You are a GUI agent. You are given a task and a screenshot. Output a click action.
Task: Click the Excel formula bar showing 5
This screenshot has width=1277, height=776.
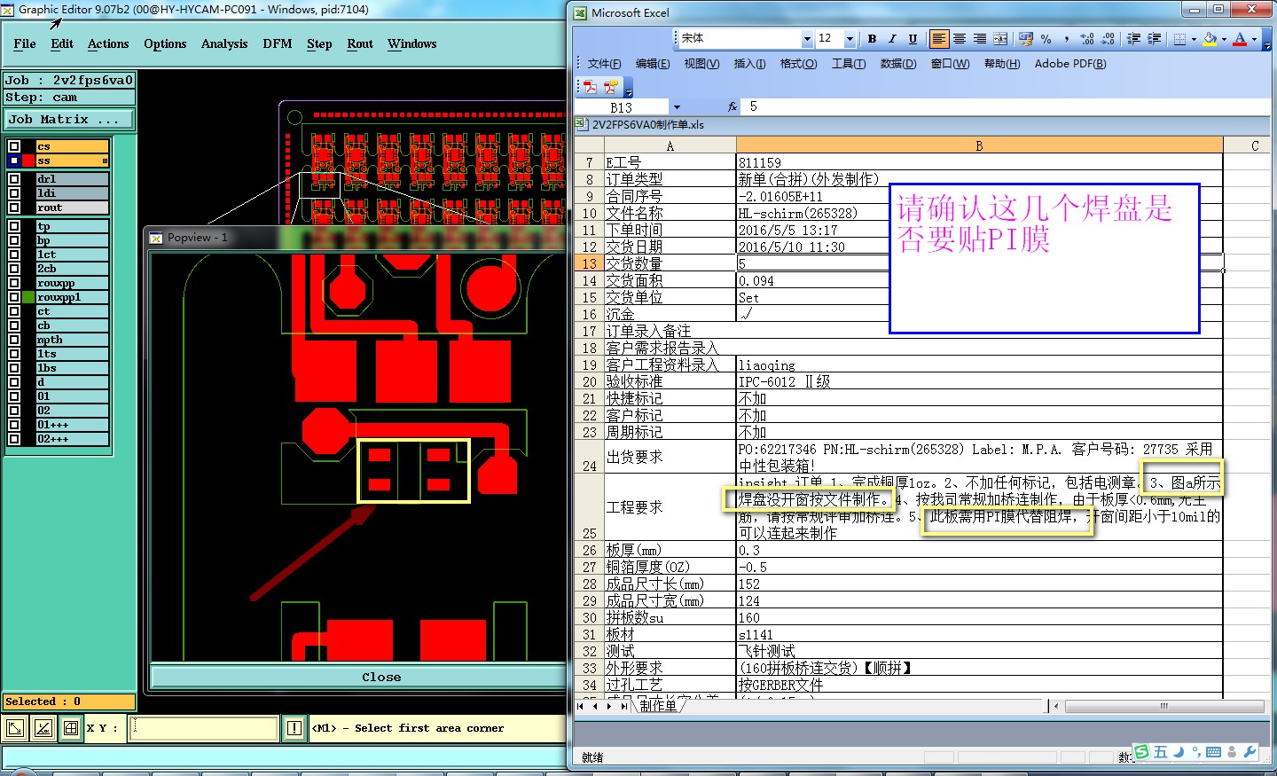1007,106
